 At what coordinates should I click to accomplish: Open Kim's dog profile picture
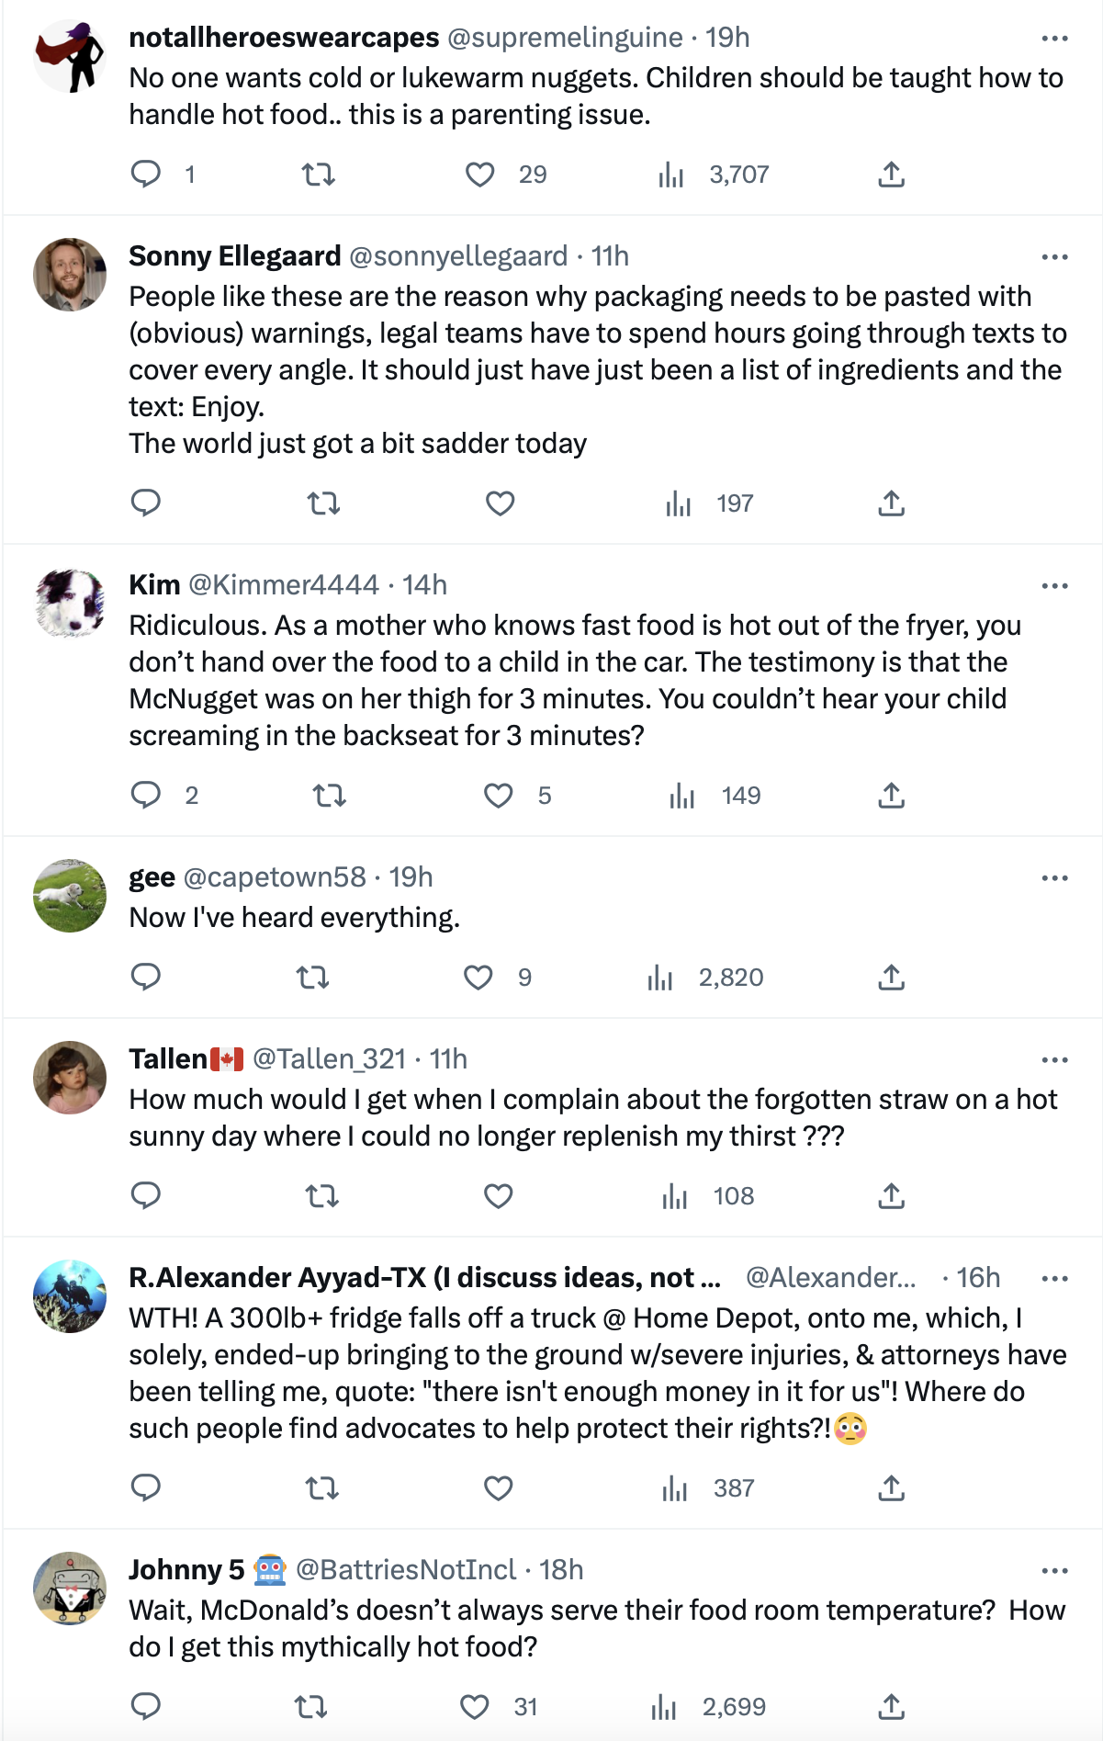[70, 604]
